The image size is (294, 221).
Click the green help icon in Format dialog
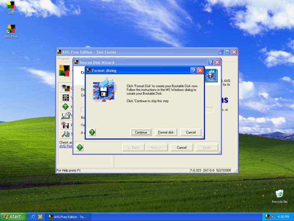[92, 132]
